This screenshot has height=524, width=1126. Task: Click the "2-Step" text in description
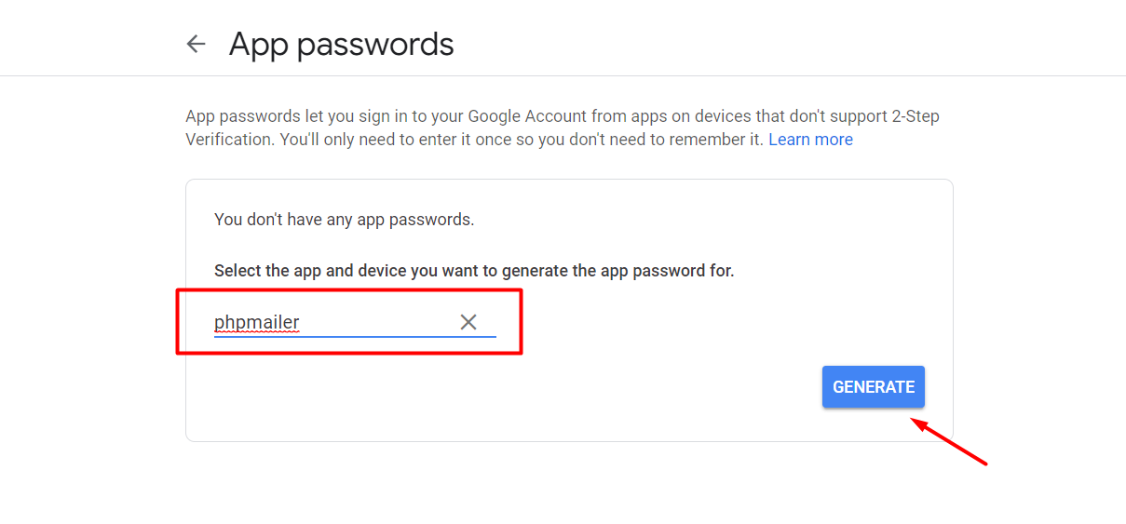pos(916,116)
